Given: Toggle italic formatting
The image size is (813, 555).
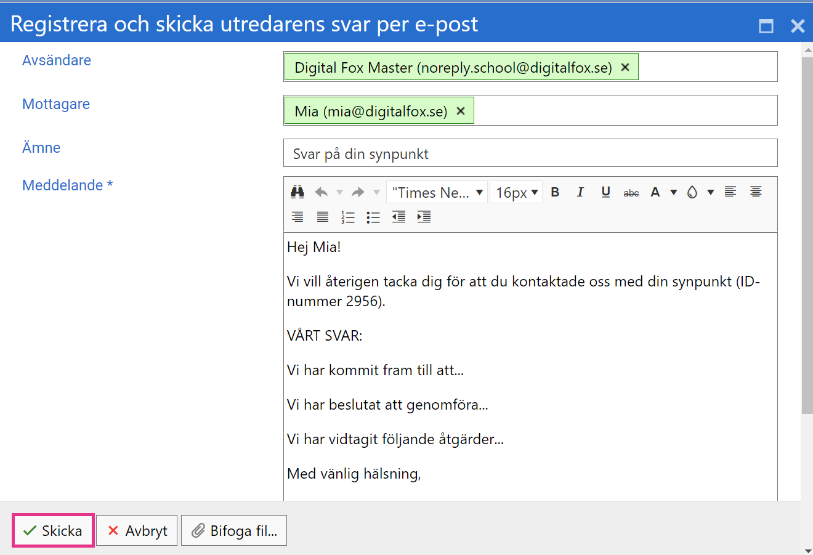Looking at the screenshot, I should point(580,192).
